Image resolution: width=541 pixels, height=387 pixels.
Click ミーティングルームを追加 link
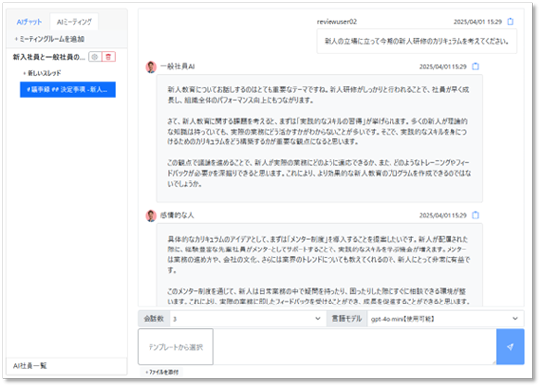49,39
